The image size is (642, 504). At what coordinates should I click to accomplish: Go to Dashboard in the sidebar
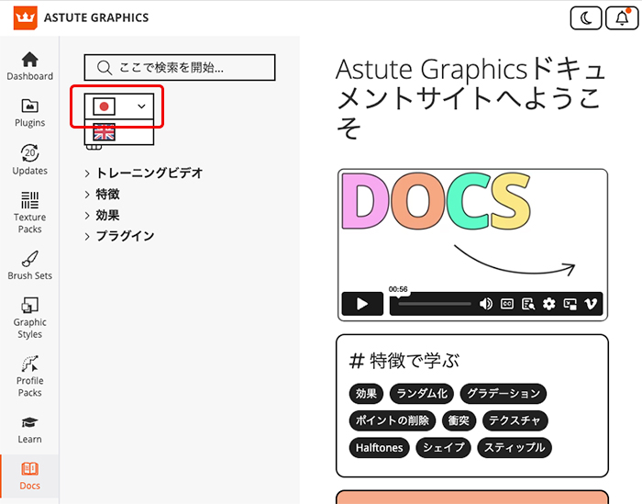[30, 66]
